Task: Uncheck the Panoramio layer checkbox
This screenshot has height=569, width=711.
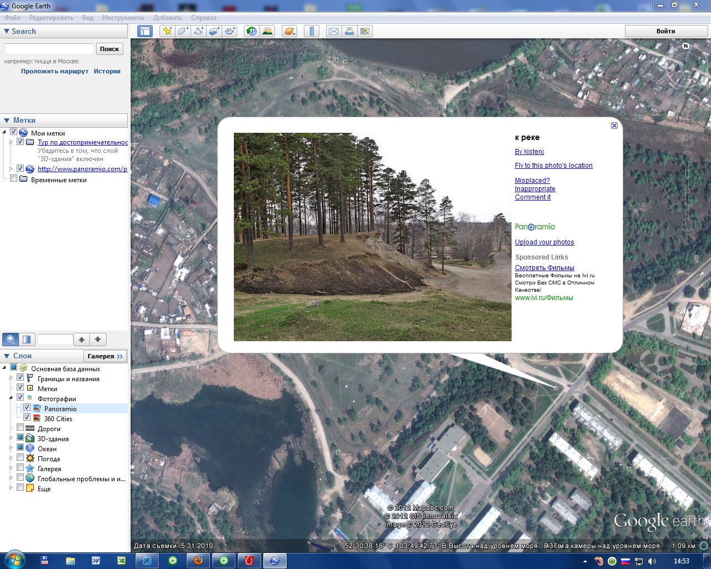Action: [27, 408]
